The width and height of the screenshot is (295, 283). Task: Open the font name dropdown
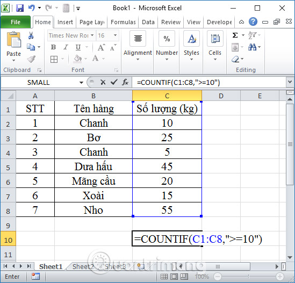[92, 35]
